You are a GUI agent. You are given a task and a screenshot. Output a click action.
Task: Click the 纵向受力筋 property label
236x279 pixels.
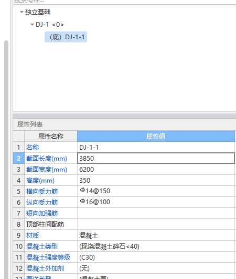click(x=42, y=203)
